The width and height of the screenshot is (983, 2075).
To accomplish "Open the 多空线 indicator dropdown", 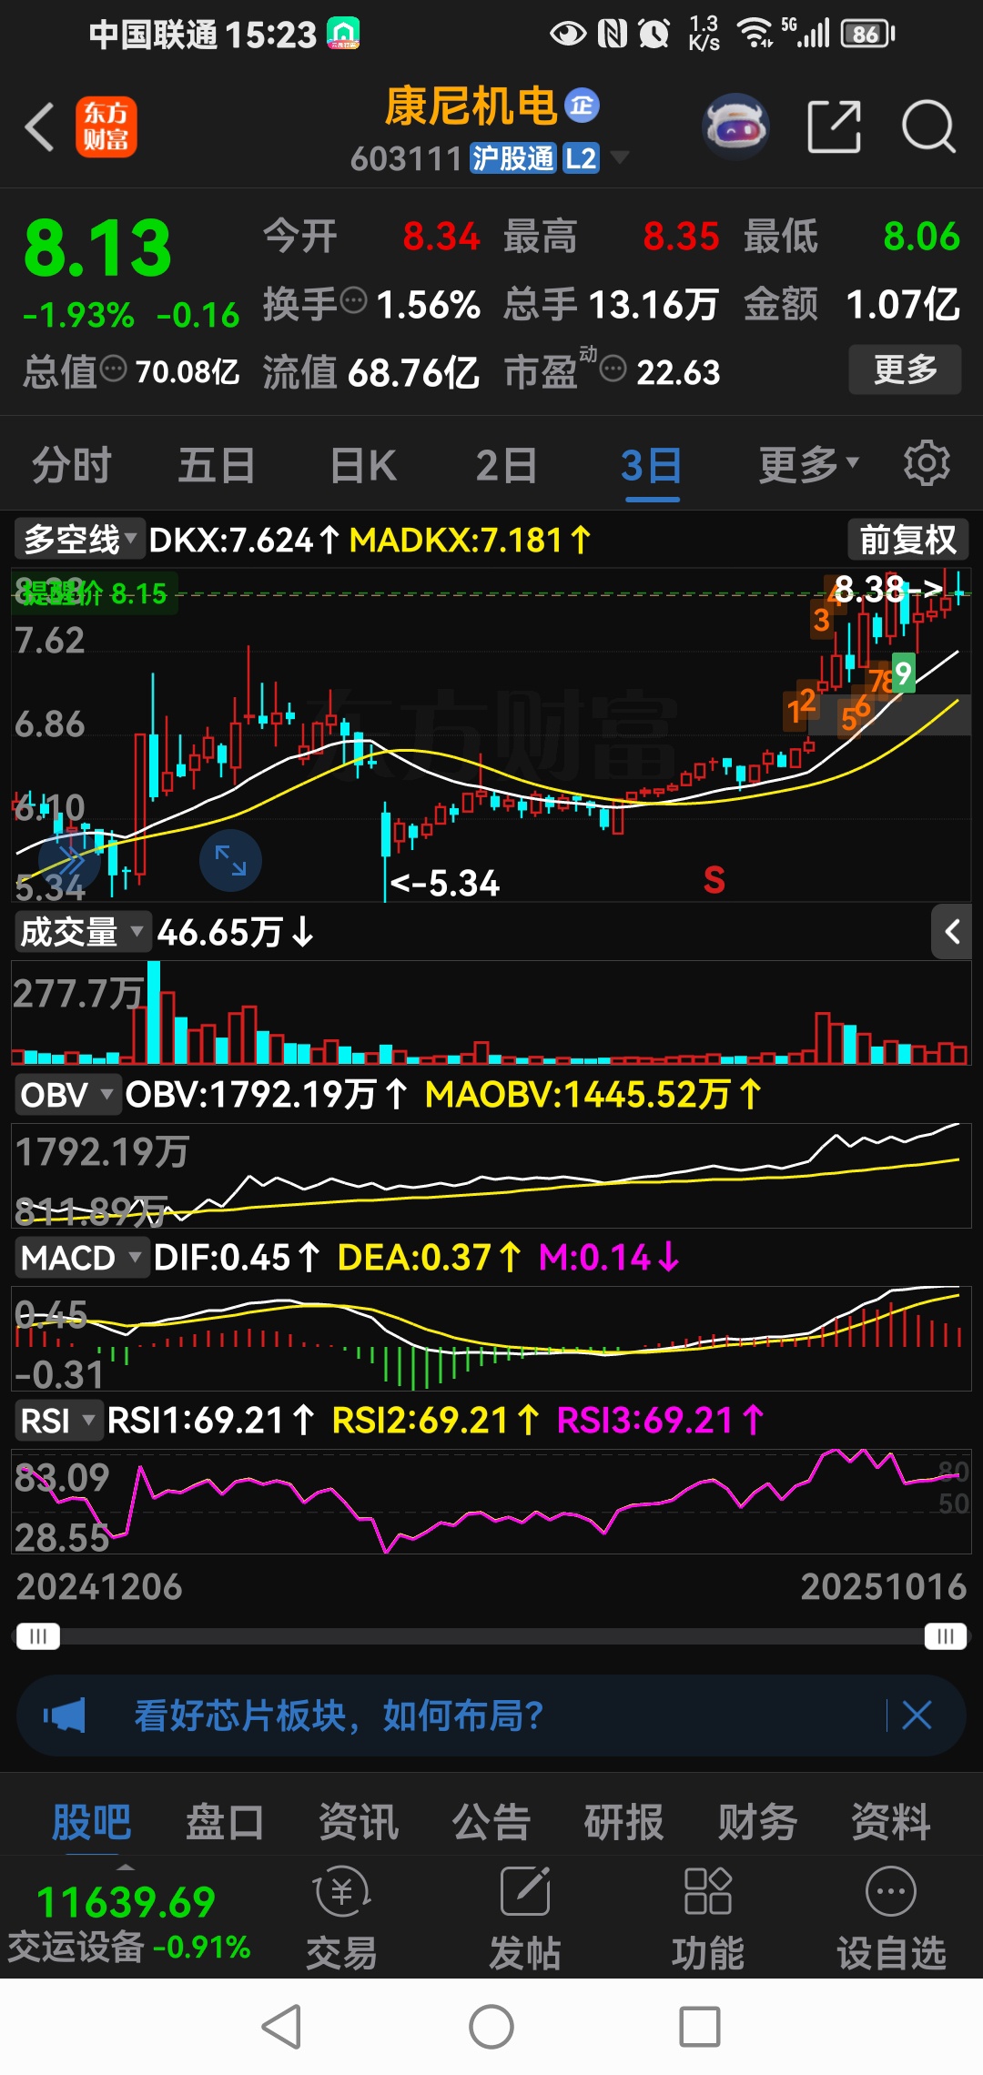I will [x=80, y=540].
